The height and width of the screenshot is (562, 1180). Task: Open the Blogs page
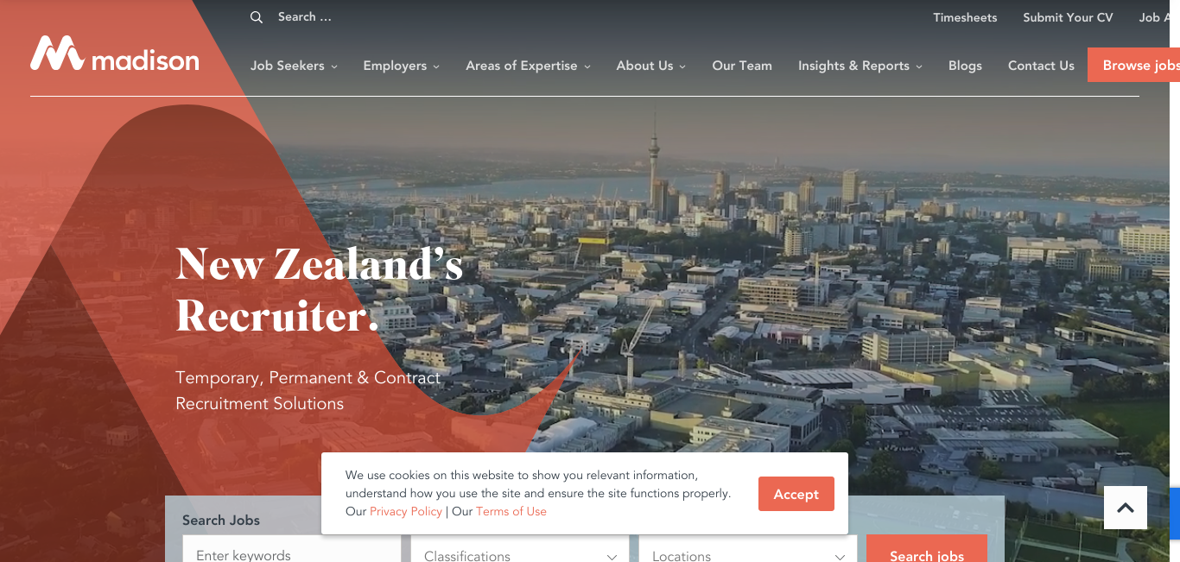click(965, 66)
